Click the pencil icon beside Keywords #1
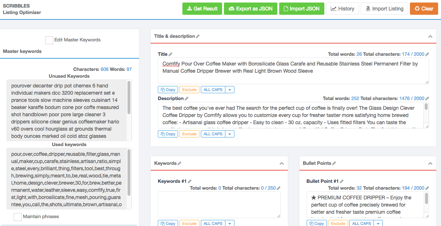 pyautogui.click(x=190, y=181)
